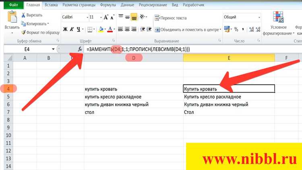The image size is (302, 170).
Task: Apply fill color bucket
Action: (101, 29)
